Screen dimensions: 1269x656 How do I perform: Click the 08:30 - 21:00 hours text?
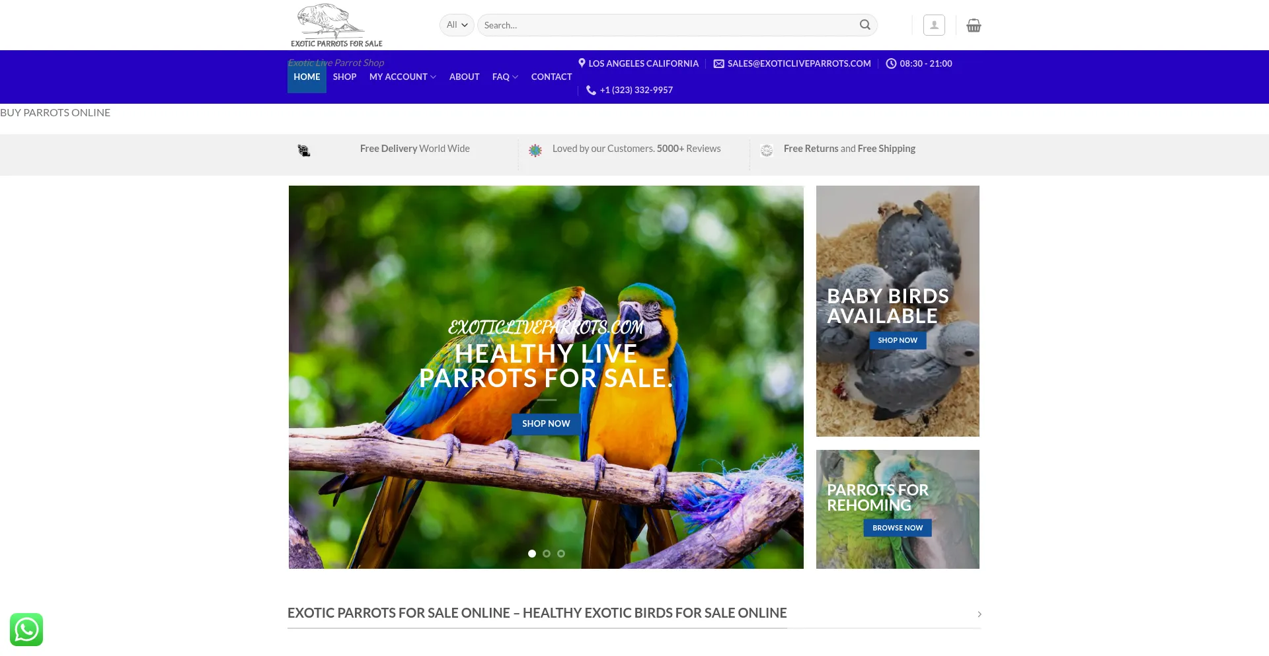(x=925, y=63)
